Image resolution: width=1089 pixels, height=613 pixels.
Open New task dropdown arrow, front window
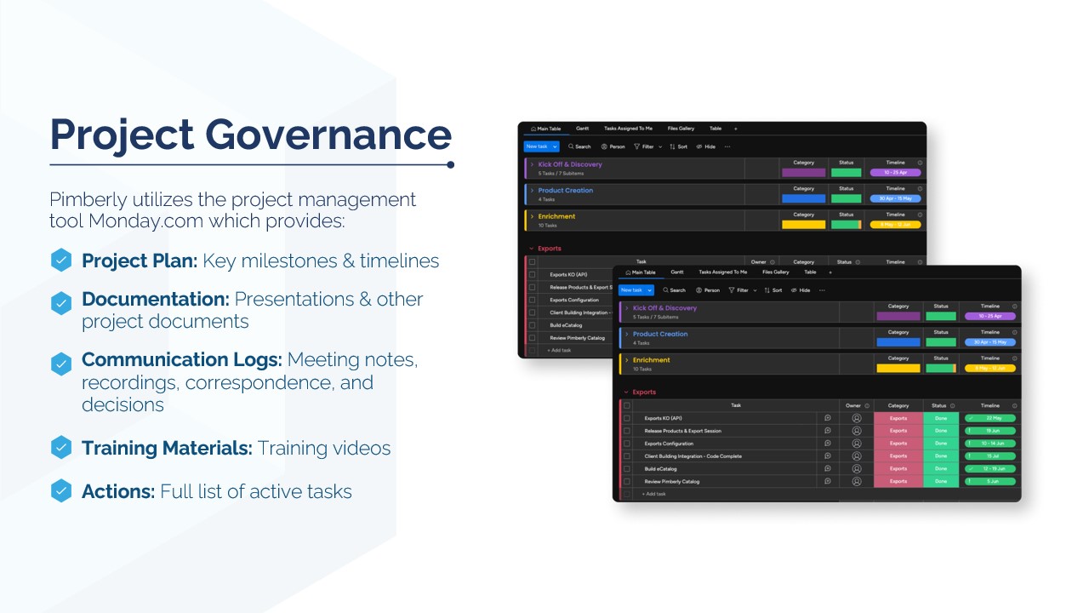pos(650,290)
